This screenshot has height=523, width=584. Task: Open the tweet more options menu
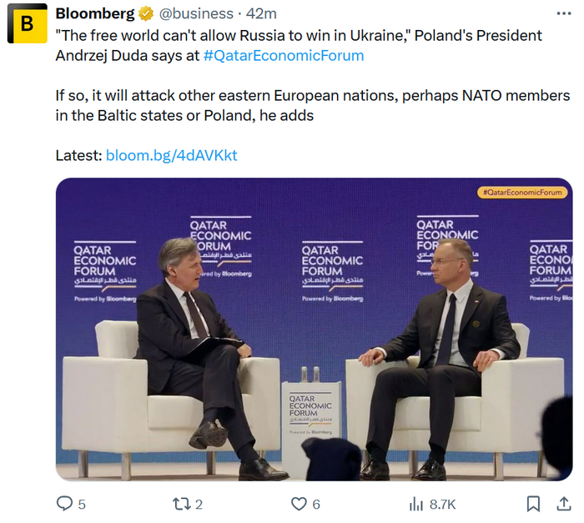(563, 14)
